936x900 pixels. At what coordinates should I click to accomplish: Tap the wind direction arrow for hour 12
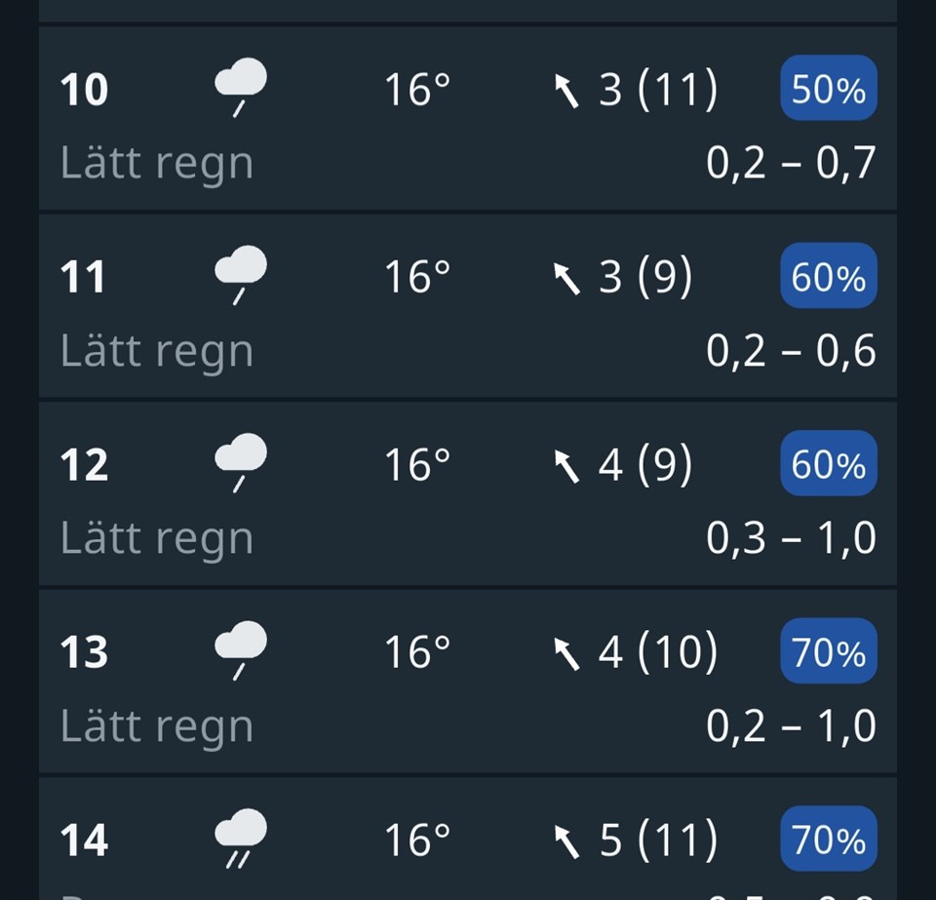click(x=566, y=466)
